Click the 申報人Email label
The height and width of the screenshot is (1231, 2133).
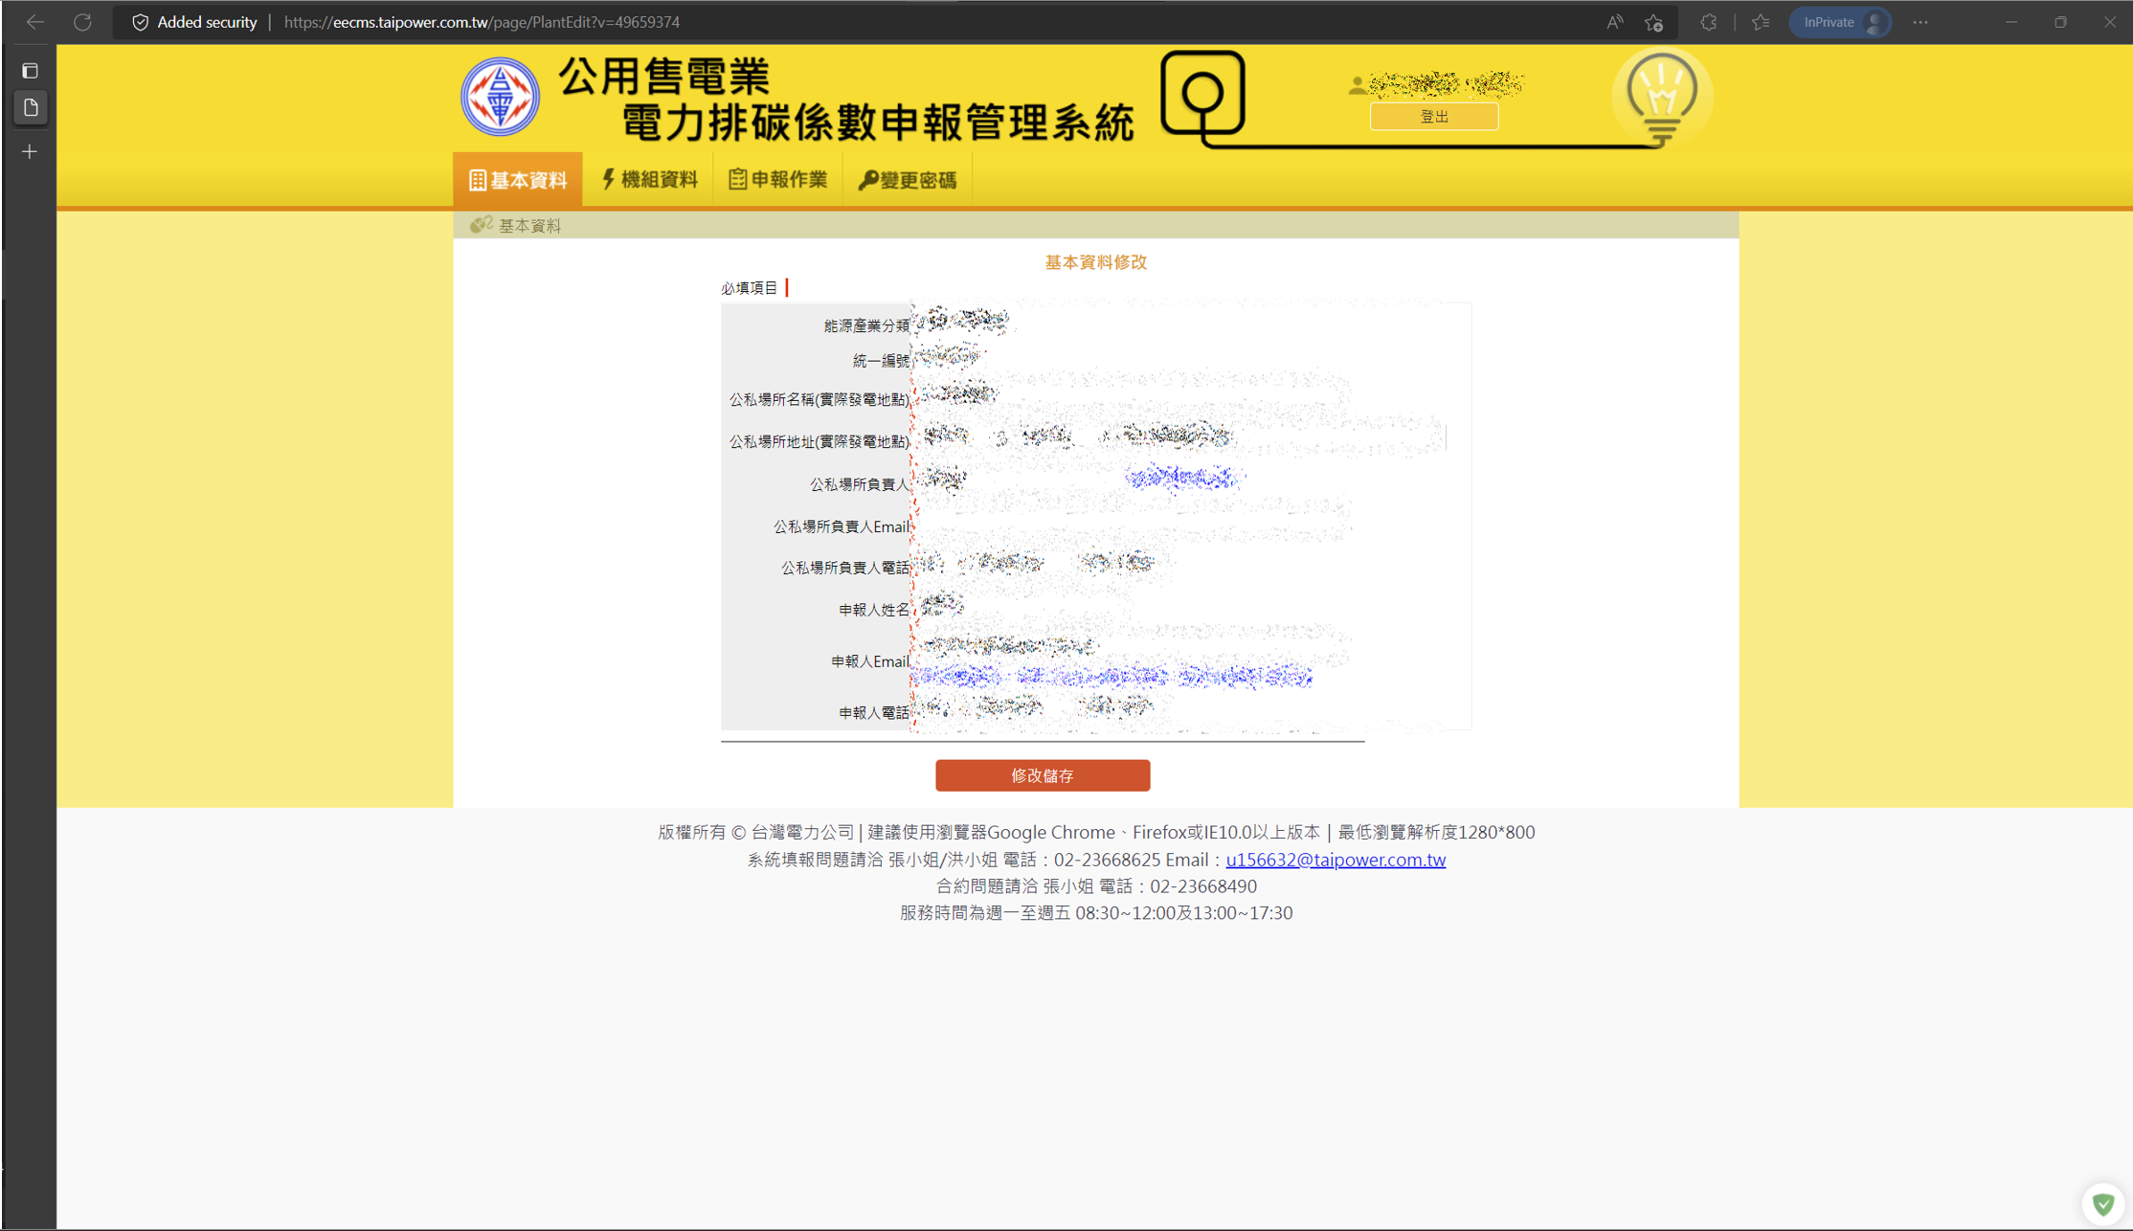869,661
